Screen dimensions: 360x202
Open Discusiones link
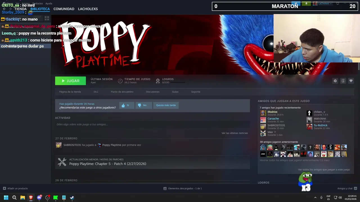click(x=153, y=92)
